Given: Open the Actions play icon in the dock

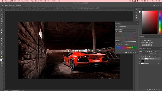Looking at the screenshot, I should tap(136, 12).
